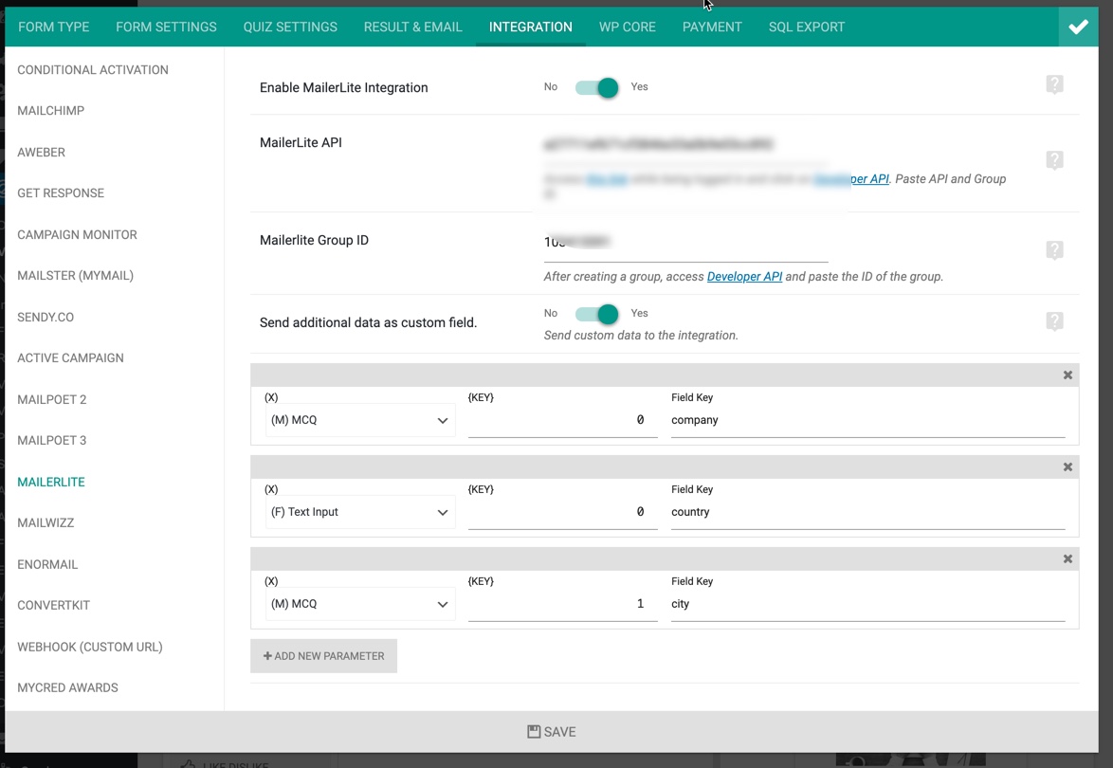Open Get Response integration section

tap(61, 193)
